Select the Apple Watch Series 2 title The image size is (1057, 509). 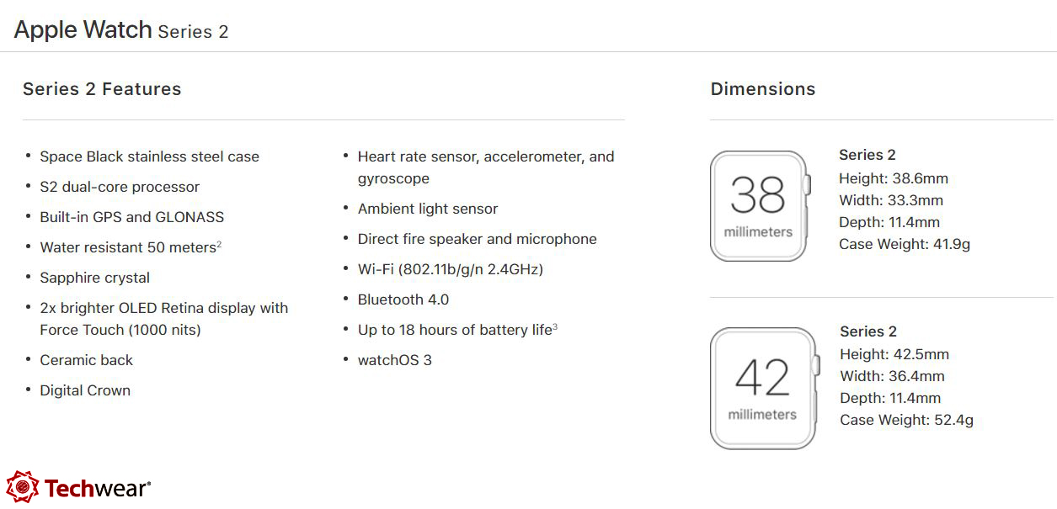pyautogui.click(x=121, y=30)
